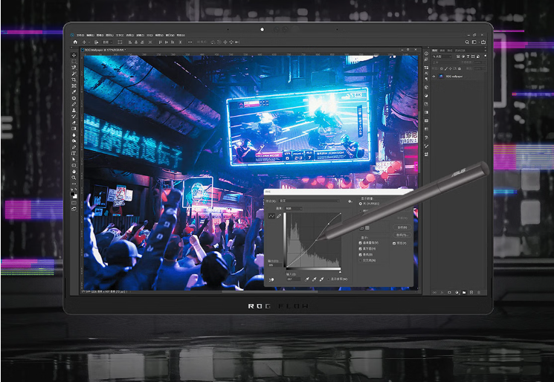Toggle the Histogram checkbox in Curves dialog
The image size is (554, 382).
[361, 248]
